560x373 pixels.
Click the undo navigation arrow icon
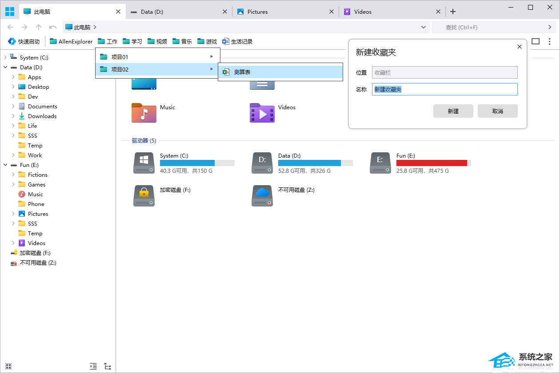click(x=53, y=27)
